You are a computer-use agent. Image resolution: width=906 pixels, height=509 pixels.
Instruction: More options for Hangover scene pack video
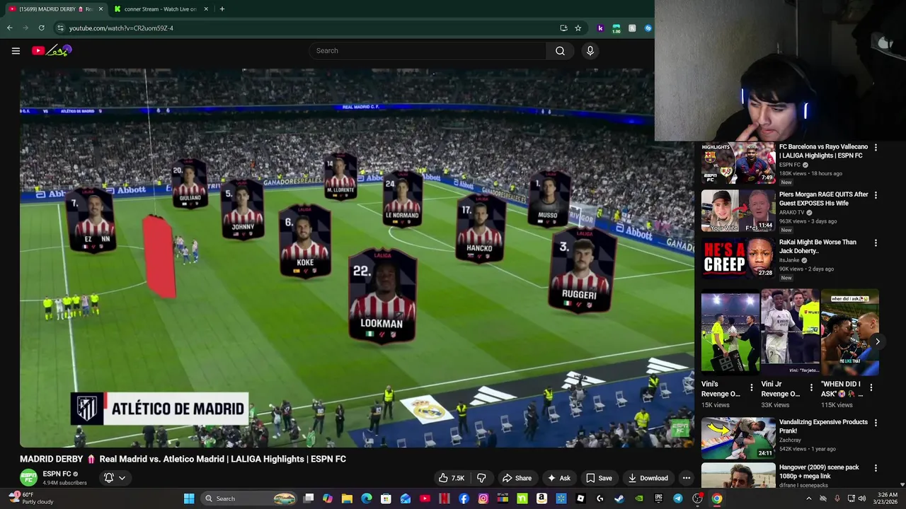tap(876, 468)
